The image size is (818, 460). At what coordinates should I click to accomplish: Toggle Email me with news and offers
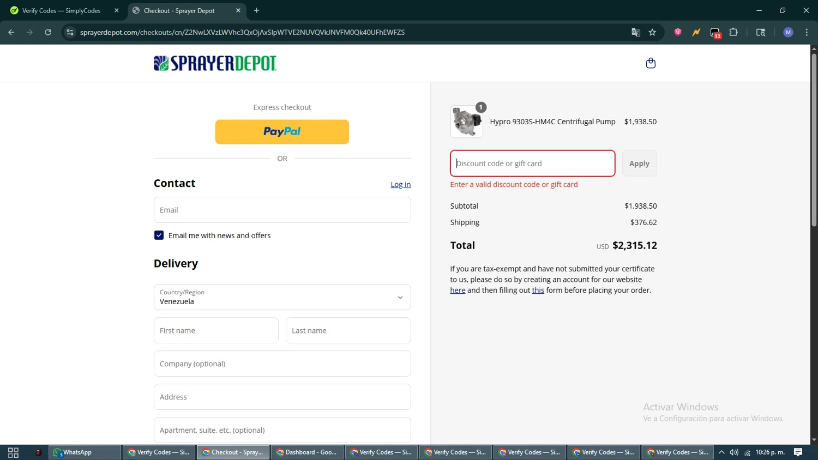[159, 235]
